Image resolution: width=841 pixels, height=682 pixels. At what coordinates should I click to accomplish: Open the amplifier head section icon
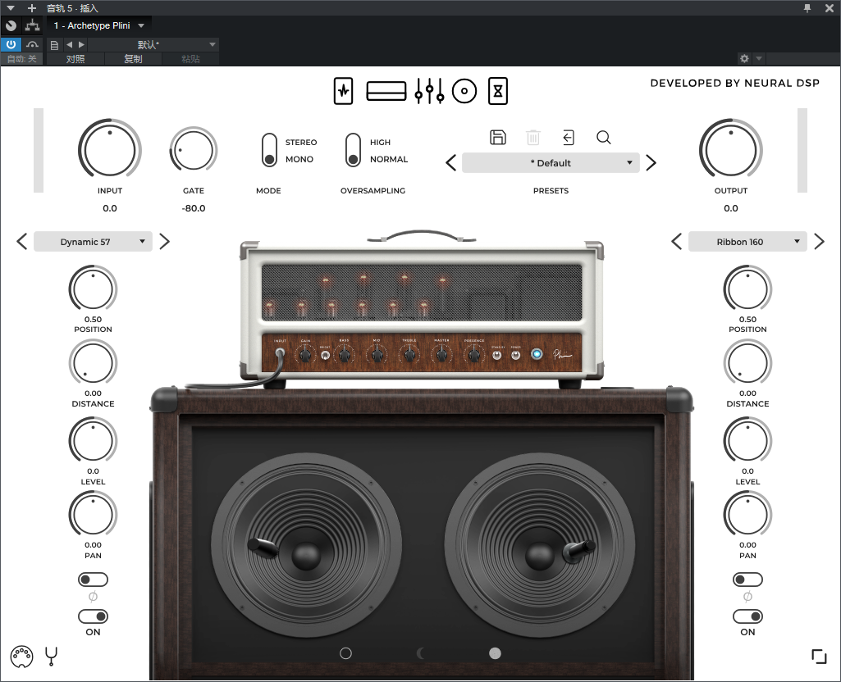(x=386, y=91)
